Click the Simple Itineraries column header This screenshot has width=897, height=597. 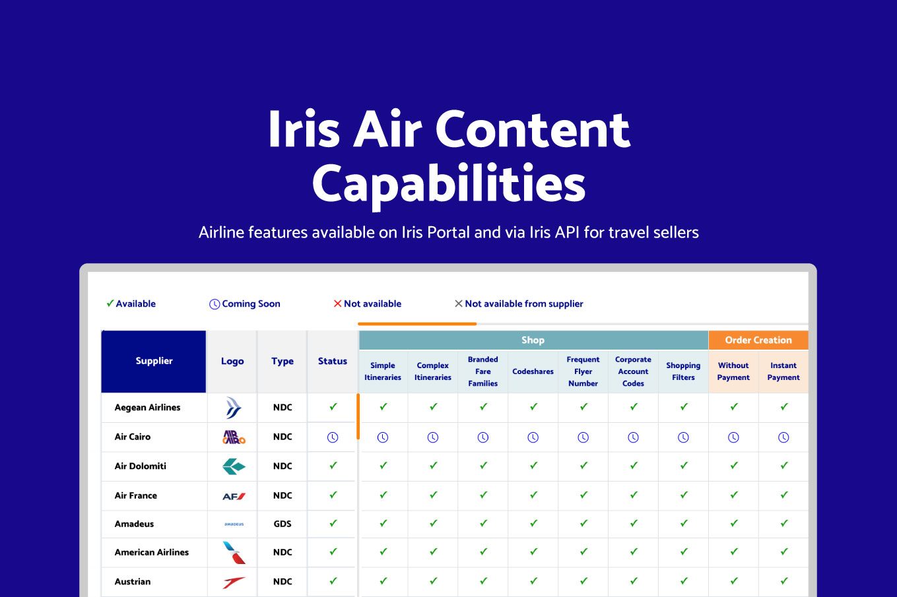tap(383, 371)
